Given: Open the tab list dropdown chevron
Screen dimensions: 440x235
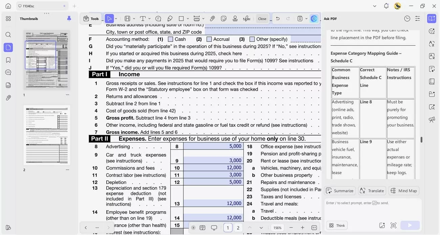Looking at the screenshot, I should [x=374, y=6].
